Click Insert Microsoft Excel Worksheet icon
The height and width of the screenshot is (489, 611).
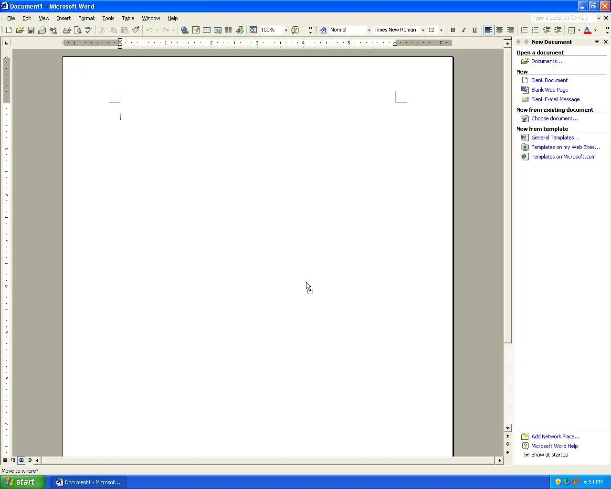point(218,30)
